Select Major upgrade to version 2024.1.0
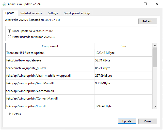This screenshot has width=163, height=130. click(10, 37)
